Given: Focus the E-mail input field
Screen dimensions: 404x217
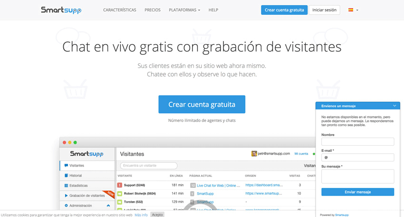Looking at the screenshot, I should (357, 158).
